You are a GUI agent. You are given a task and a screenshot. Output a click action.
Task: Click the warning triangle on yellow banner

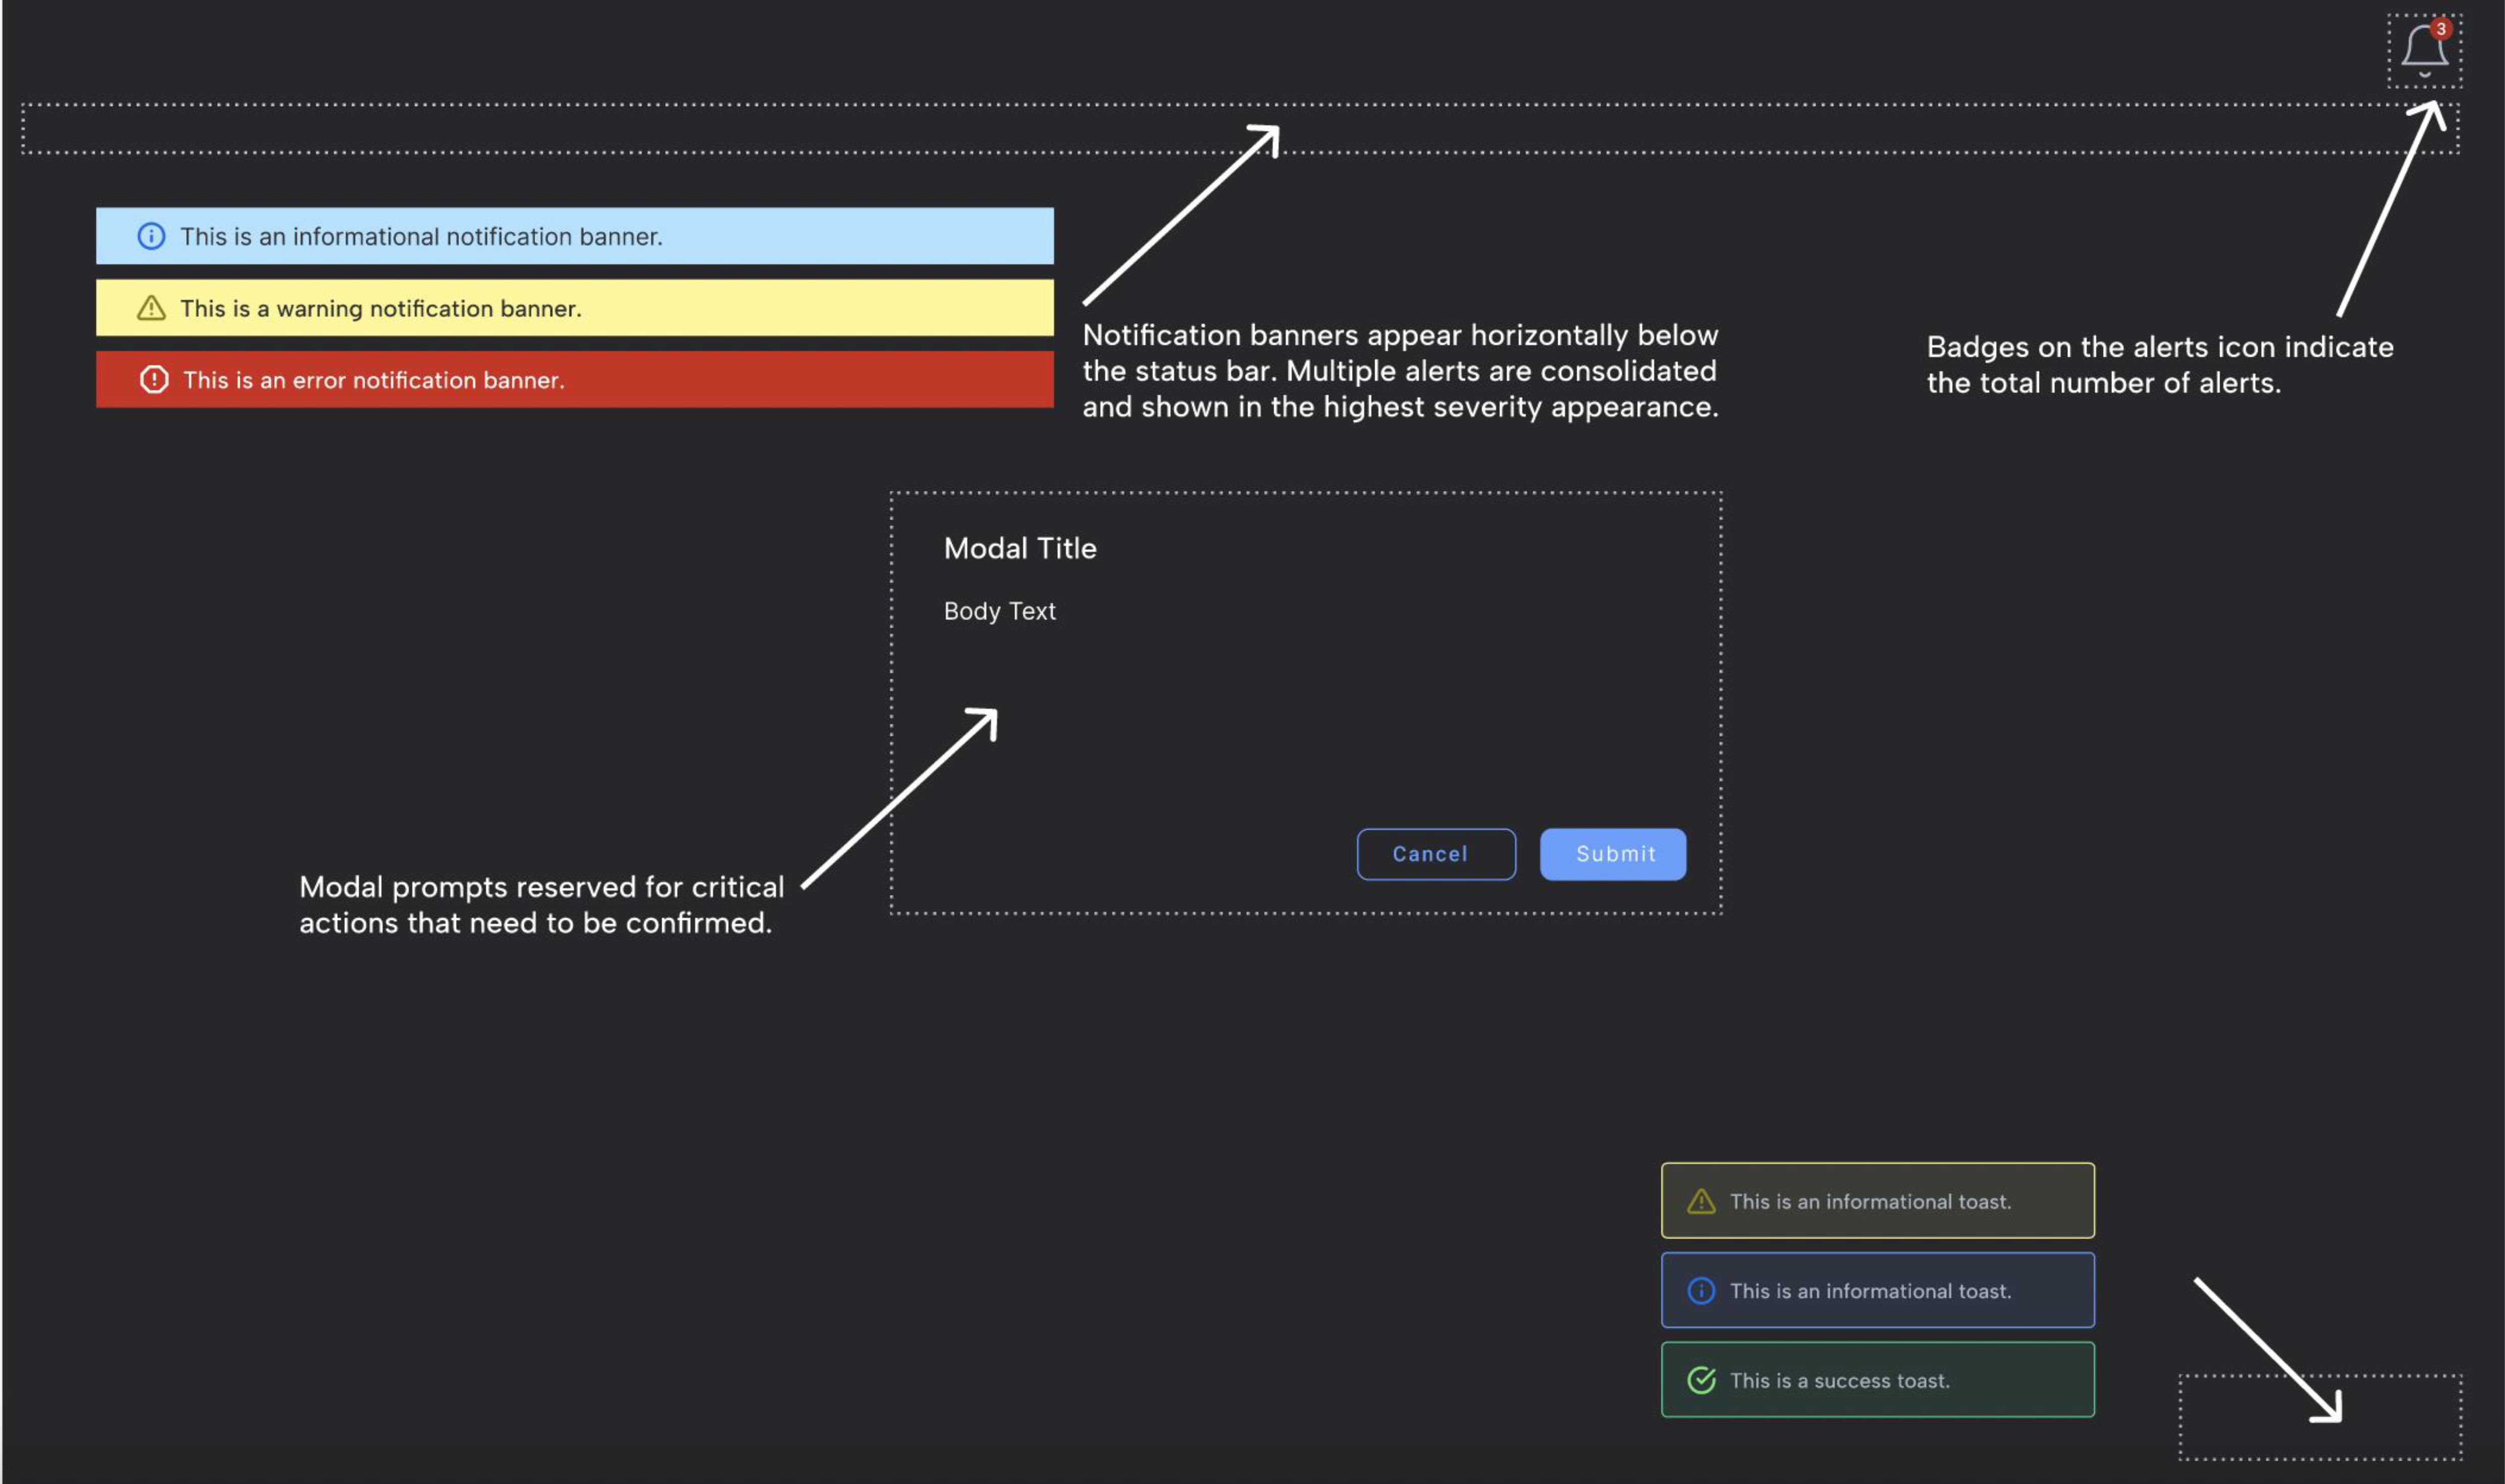(x=151, y=308)
